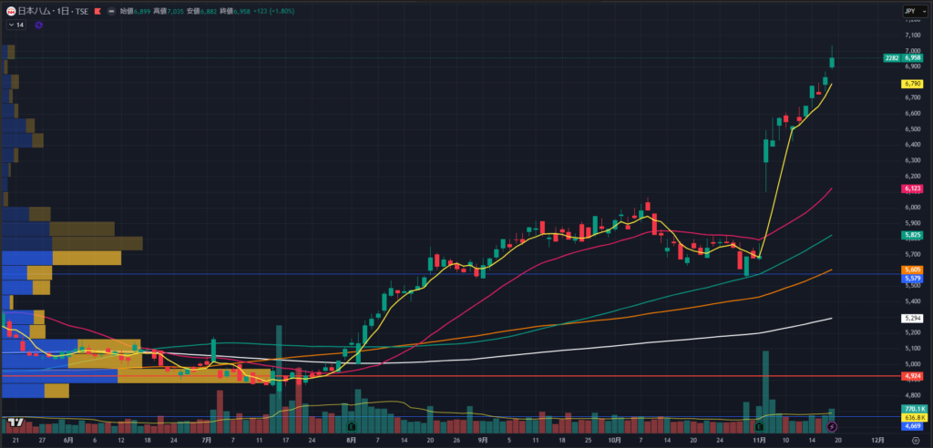Click the yellow moving average label 6,790
This screenshot has width=933, height=448.
point(912,84)
